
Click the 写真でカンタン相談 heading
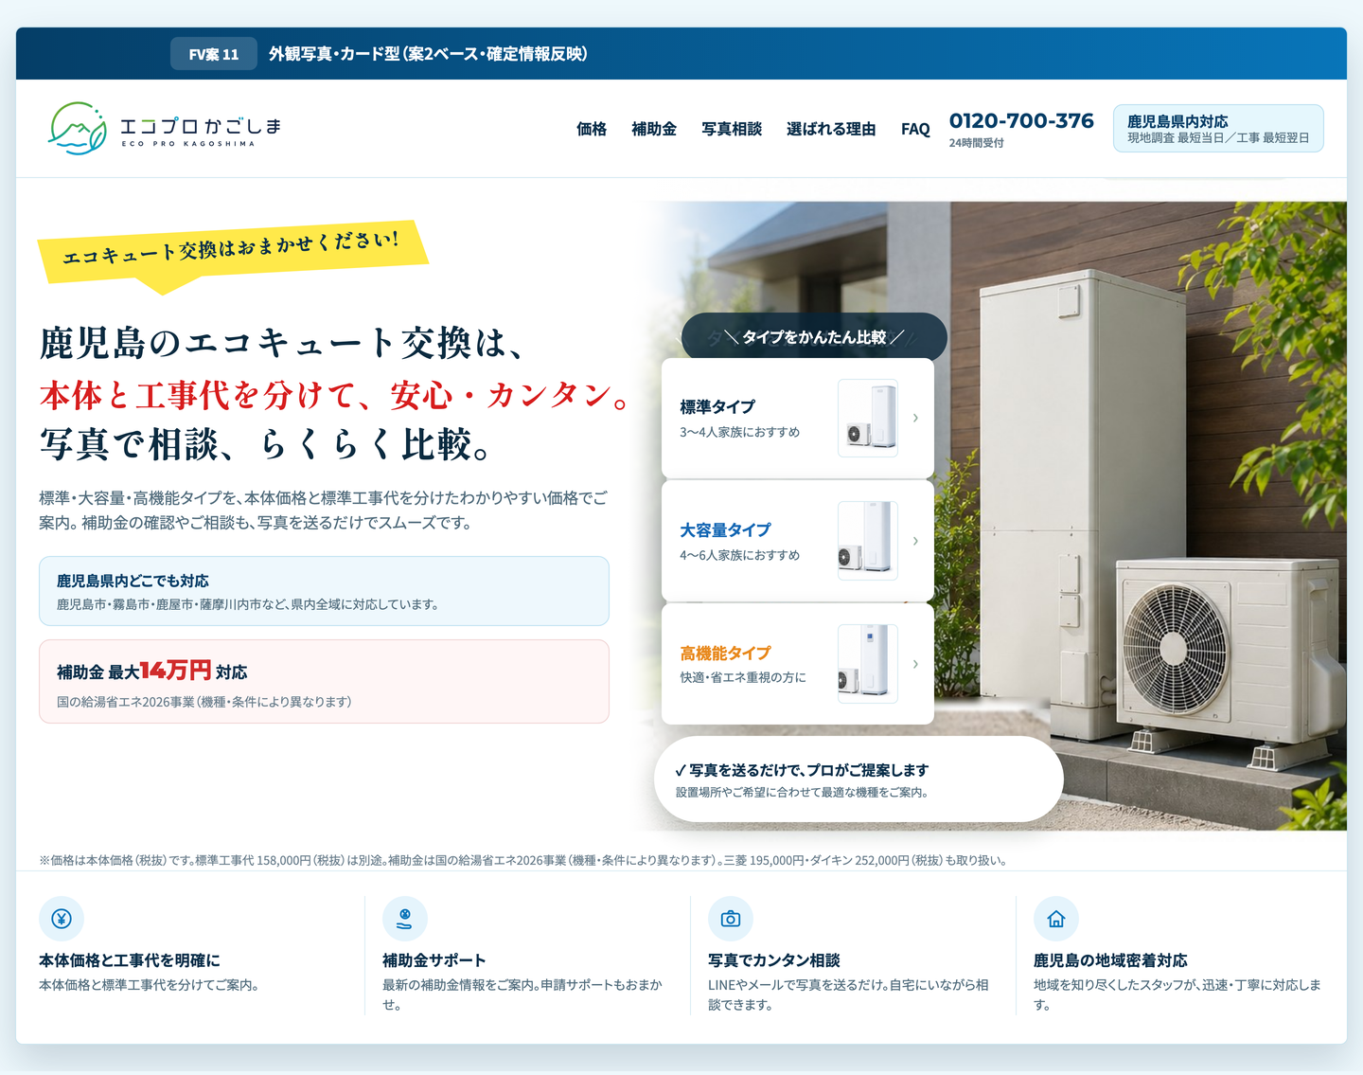pos(774,960)
